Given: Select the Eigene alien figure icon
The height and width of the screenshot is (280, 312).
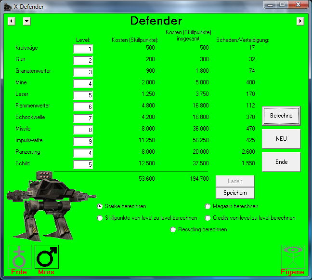Looking at the screenshot, I should [293, 257].
